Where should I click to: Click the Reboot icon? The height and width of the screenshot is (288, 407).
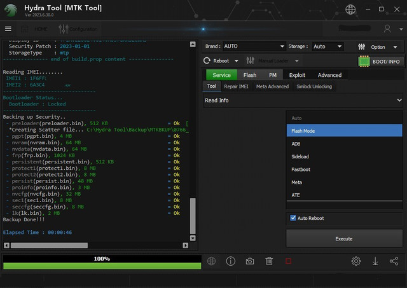point(207,60)
